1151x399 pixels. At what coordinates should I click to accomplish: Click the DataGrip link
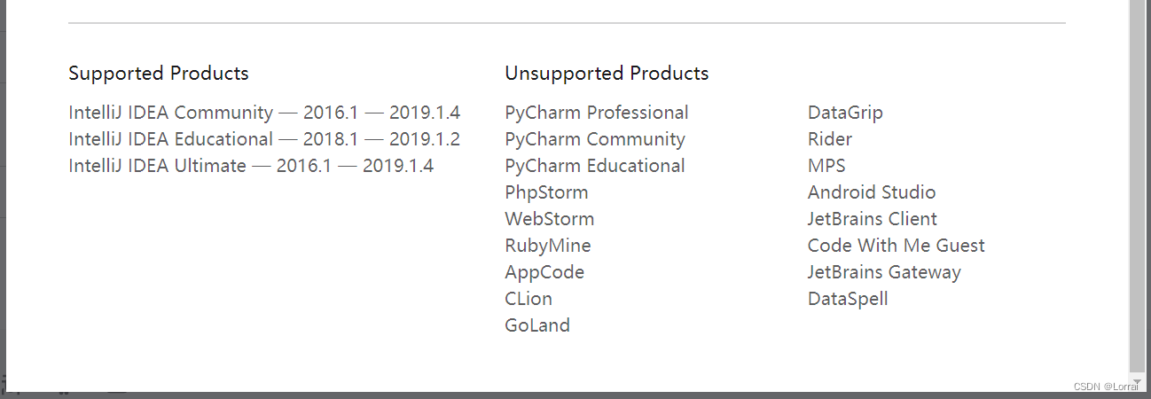tap(845, 113)
